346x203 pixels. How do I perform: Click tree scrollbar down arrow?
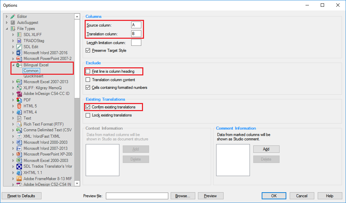click(77, 183)
